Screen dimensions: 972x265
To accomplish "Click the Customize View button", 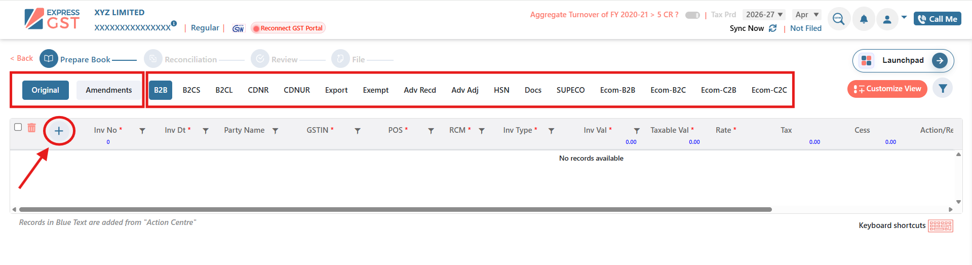I will click(887, 89).
